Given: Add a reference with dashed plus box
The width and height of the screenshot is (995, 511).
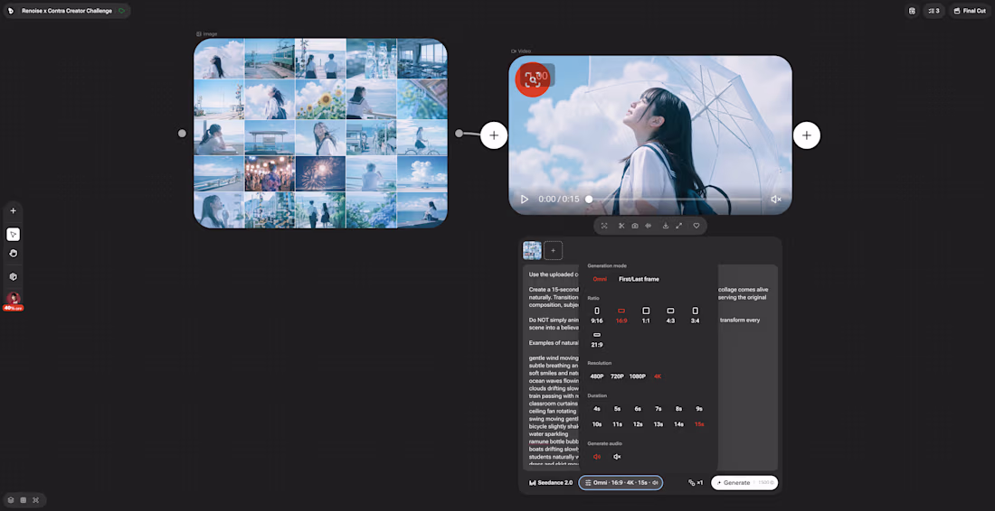Looking at the screenshot, I should pos(553,251).
